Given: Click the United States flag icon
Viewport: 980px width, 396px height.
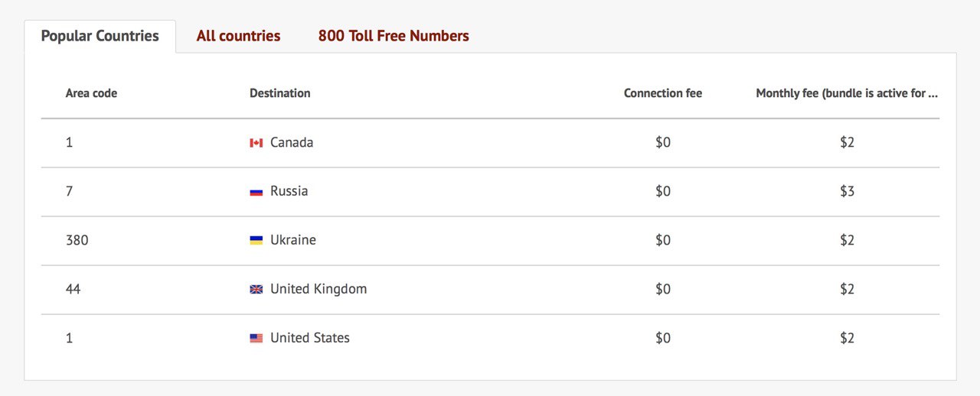Looking at the screenshot, I should pos(256,339).
